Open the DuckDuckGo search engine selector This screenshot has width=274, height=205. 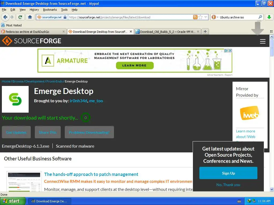[215, 17]
